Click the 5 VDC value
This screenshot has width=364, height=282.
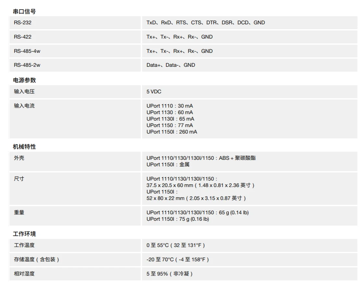click(154, 92)
